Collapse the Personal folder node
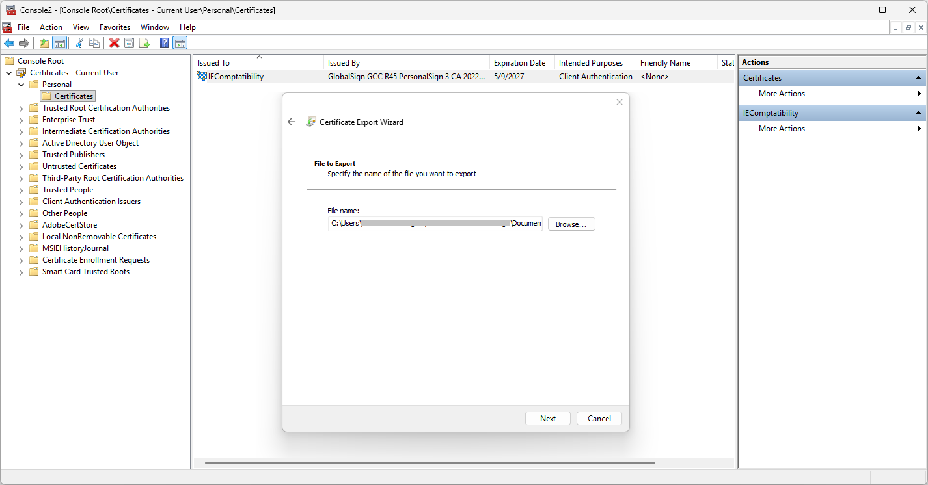This screenshot has width=928, height=485. 21,85
